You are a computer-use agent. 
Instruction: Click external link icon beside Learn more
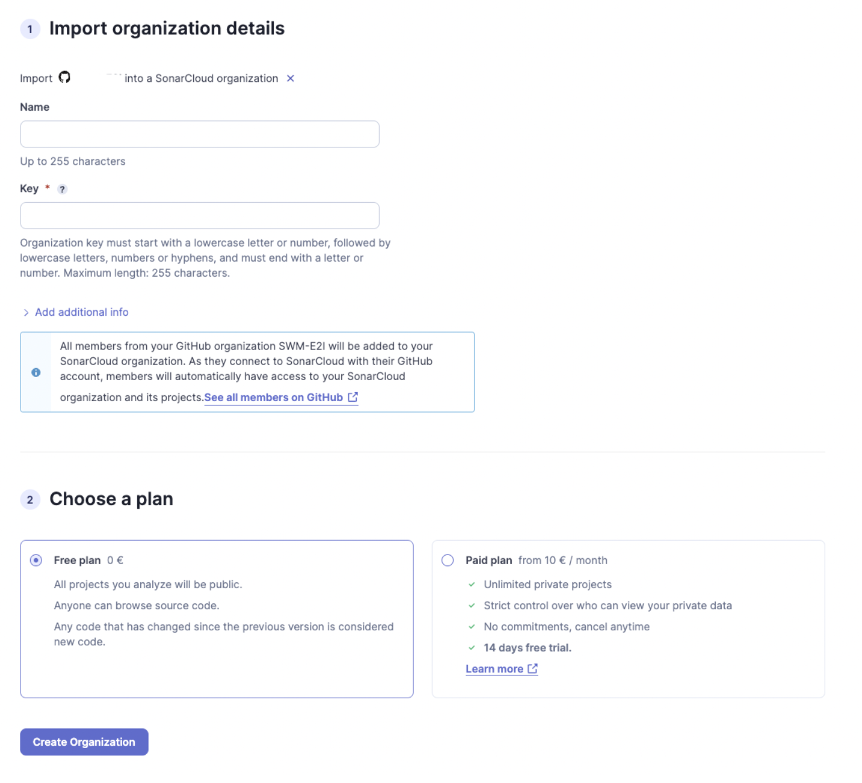tap(532, 669)
